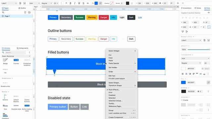Image resolution: width=212 pixels, height=119 pixels.
Task: Click the add folder icon in Pages panel
Action: point(29,13)
